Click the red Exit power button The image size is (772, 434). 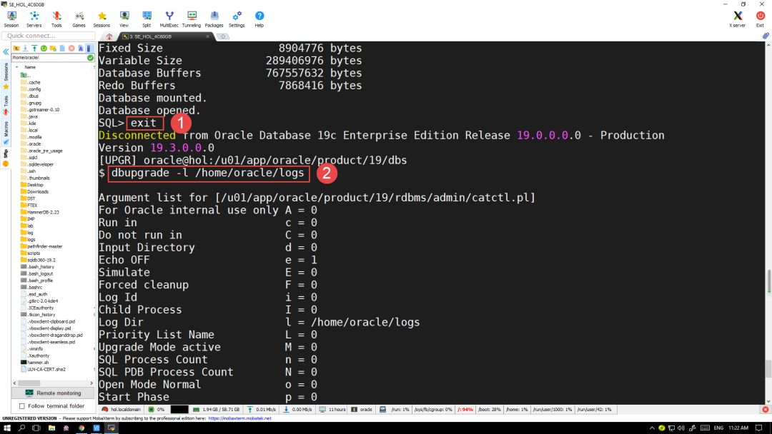760,19
